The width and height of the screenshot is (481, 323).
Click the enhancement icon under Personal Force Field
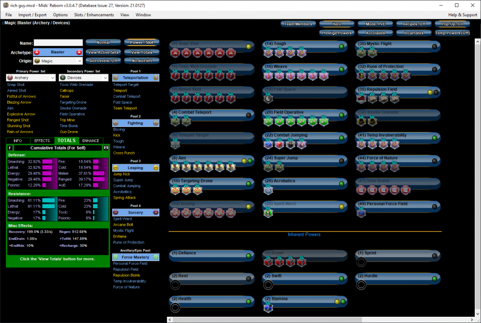click(361, 213)
